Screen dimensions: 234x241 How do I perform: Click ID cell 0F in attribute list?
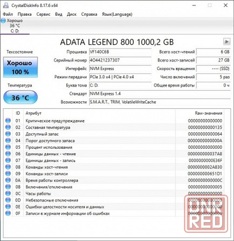click(x=18, y=214)
